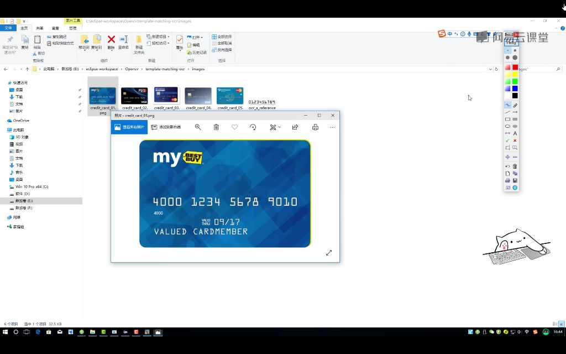Click the 重命名 rename button in ribbon

123,42
